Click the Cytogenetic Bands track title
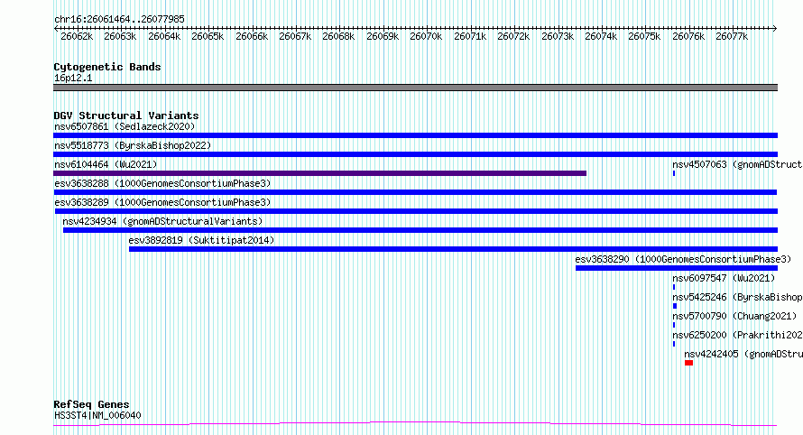This screenshot has width=803, height=435. (x=107, y=67)
